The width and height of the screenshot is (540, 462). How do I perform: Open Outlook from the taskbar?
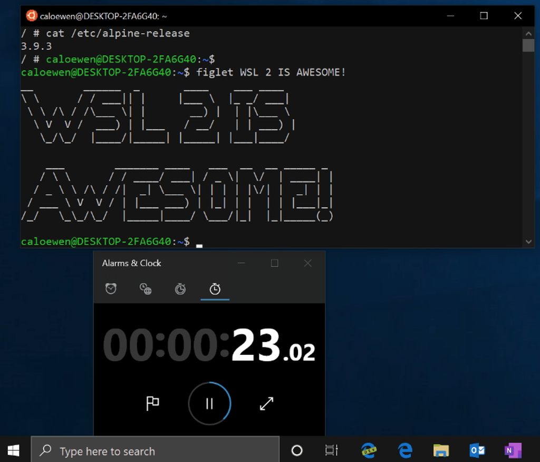point(477,450)
